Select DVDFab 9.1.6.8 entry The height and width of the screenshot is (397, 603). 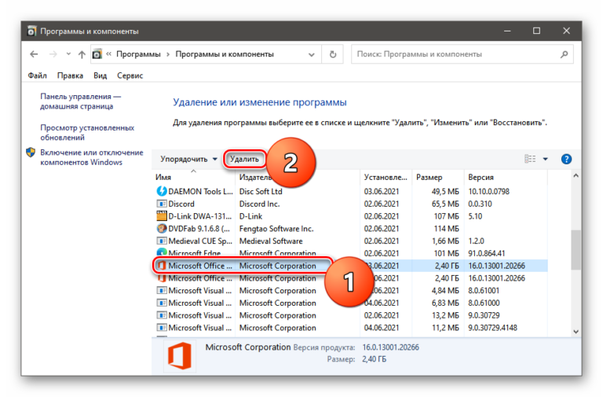199,228
